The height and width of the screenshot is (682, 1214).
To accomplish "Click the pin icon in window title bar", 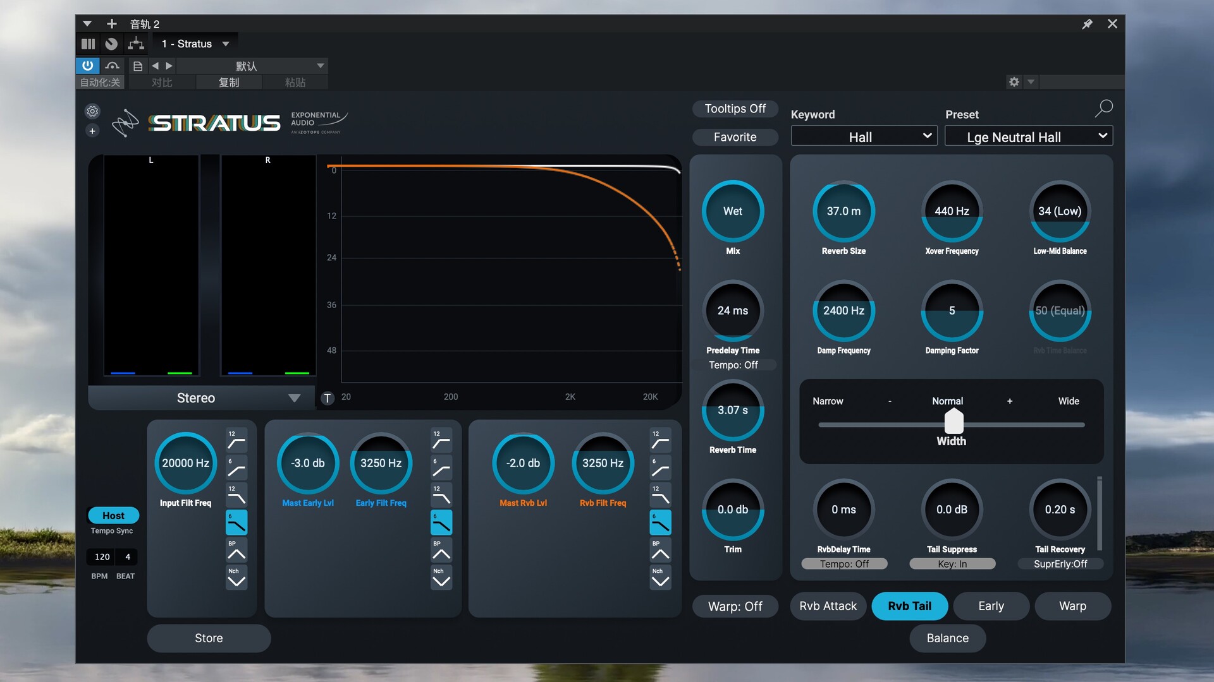I will (1087, 24).
